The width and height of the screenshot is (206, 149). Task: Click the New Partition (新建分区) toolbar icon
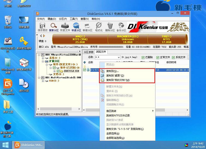coord(88,27)
